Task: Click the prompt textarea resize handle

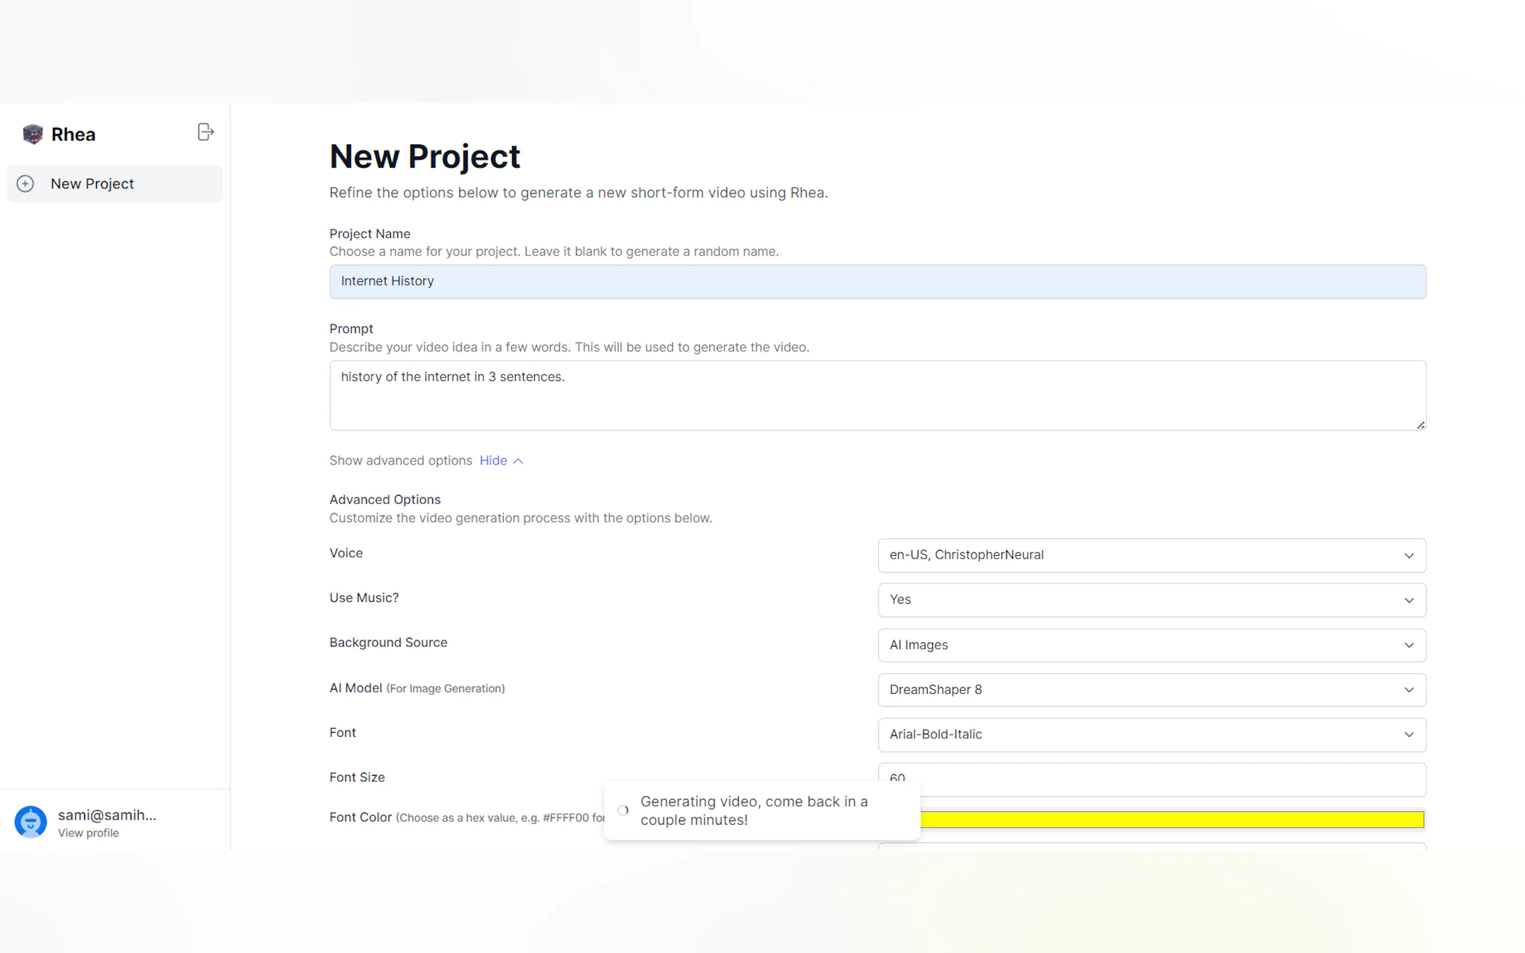Action: pyautogui.click(x=1420, y=425)
